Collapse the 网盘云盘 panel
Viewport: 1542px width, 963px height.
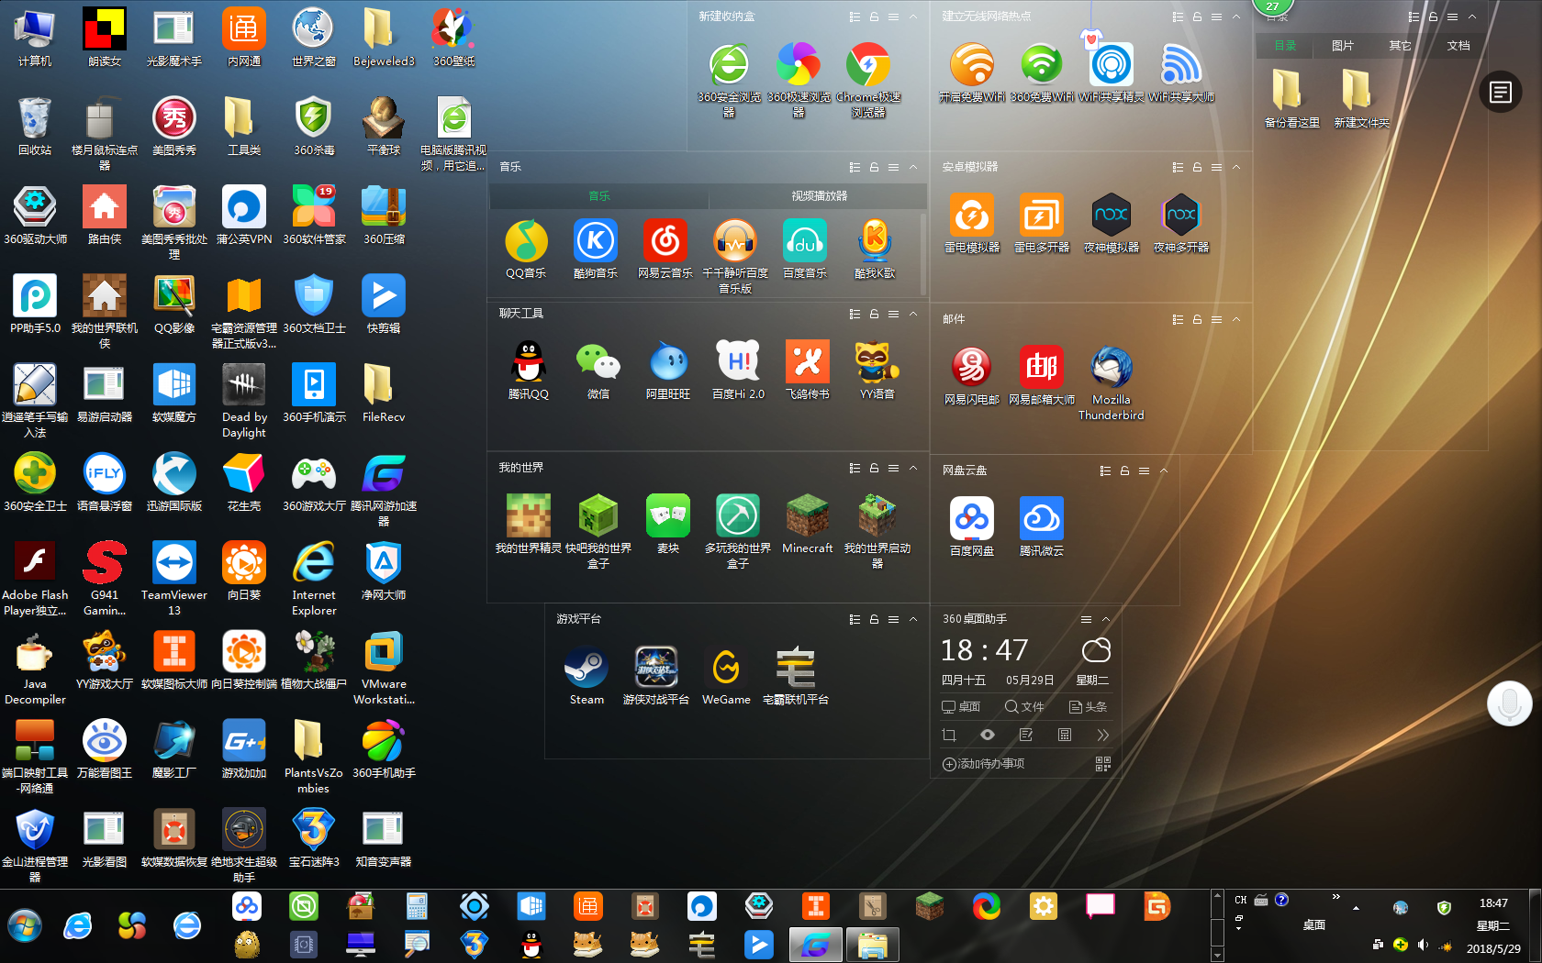click(1164, 470)
